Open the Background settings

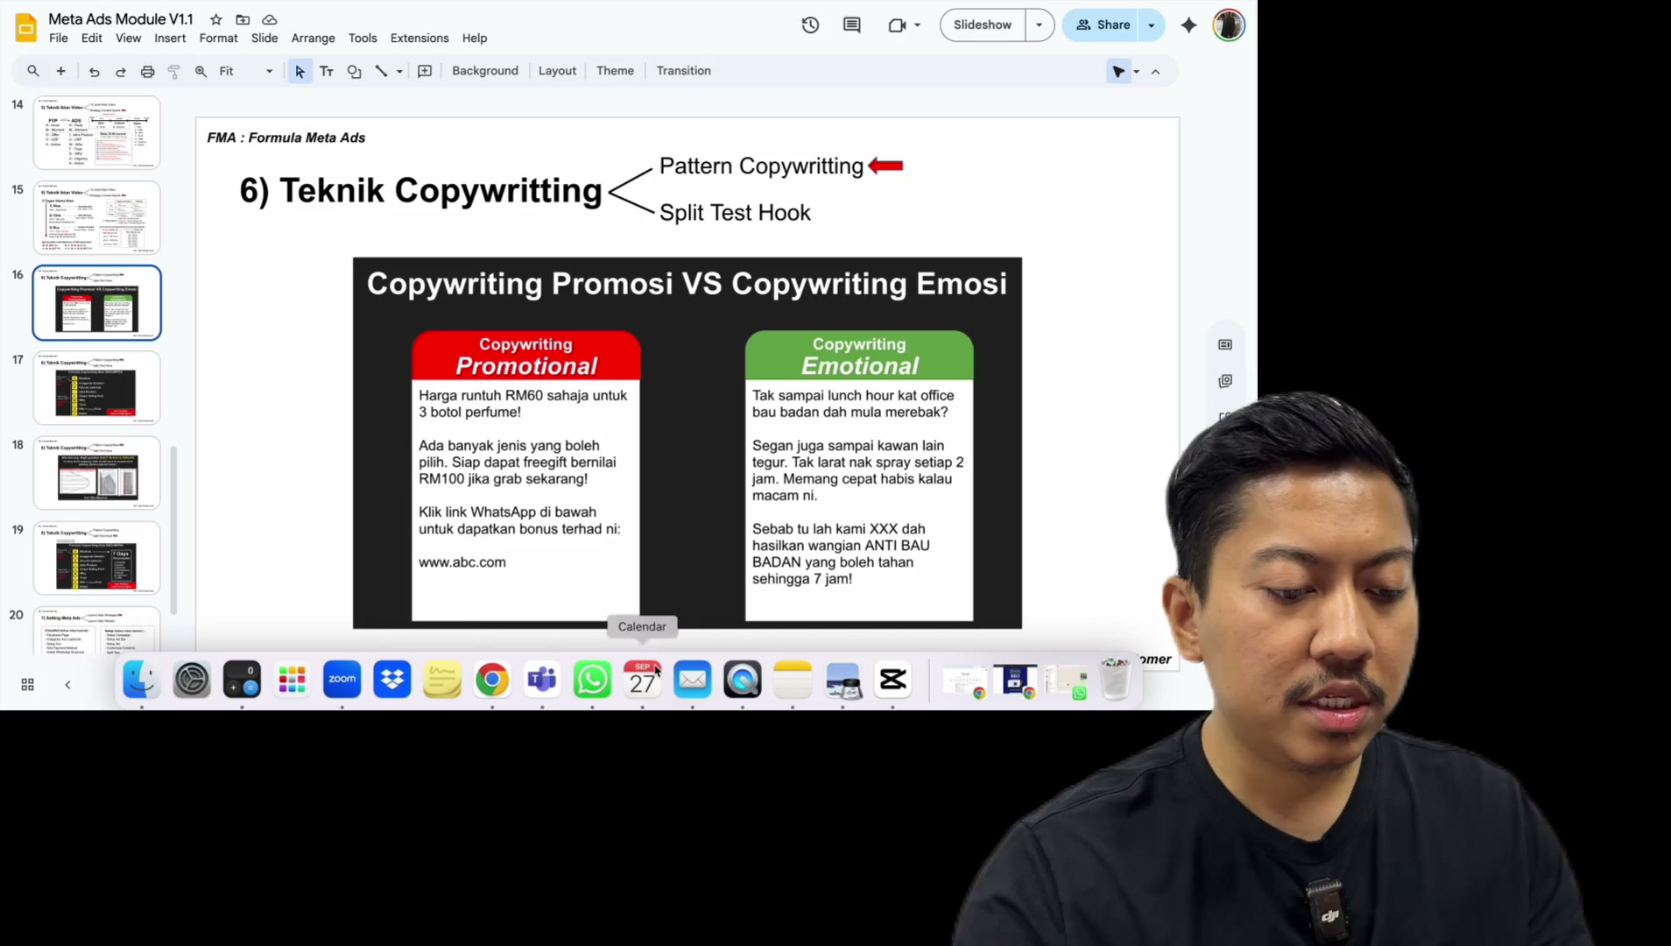point(485,71)
